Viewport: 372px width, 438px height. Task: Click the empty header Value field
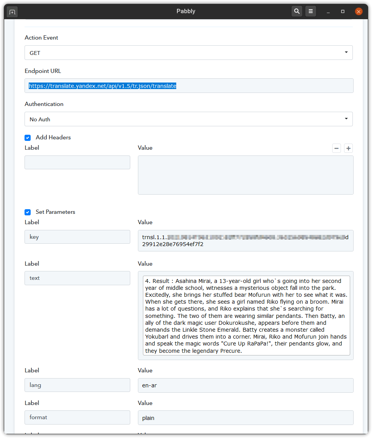point(246,175)
